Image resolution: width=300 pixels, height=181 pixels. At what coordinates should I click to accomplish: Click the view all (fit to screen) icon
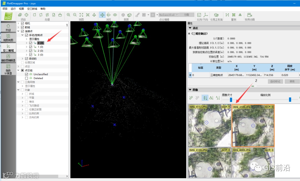[81, 15]
